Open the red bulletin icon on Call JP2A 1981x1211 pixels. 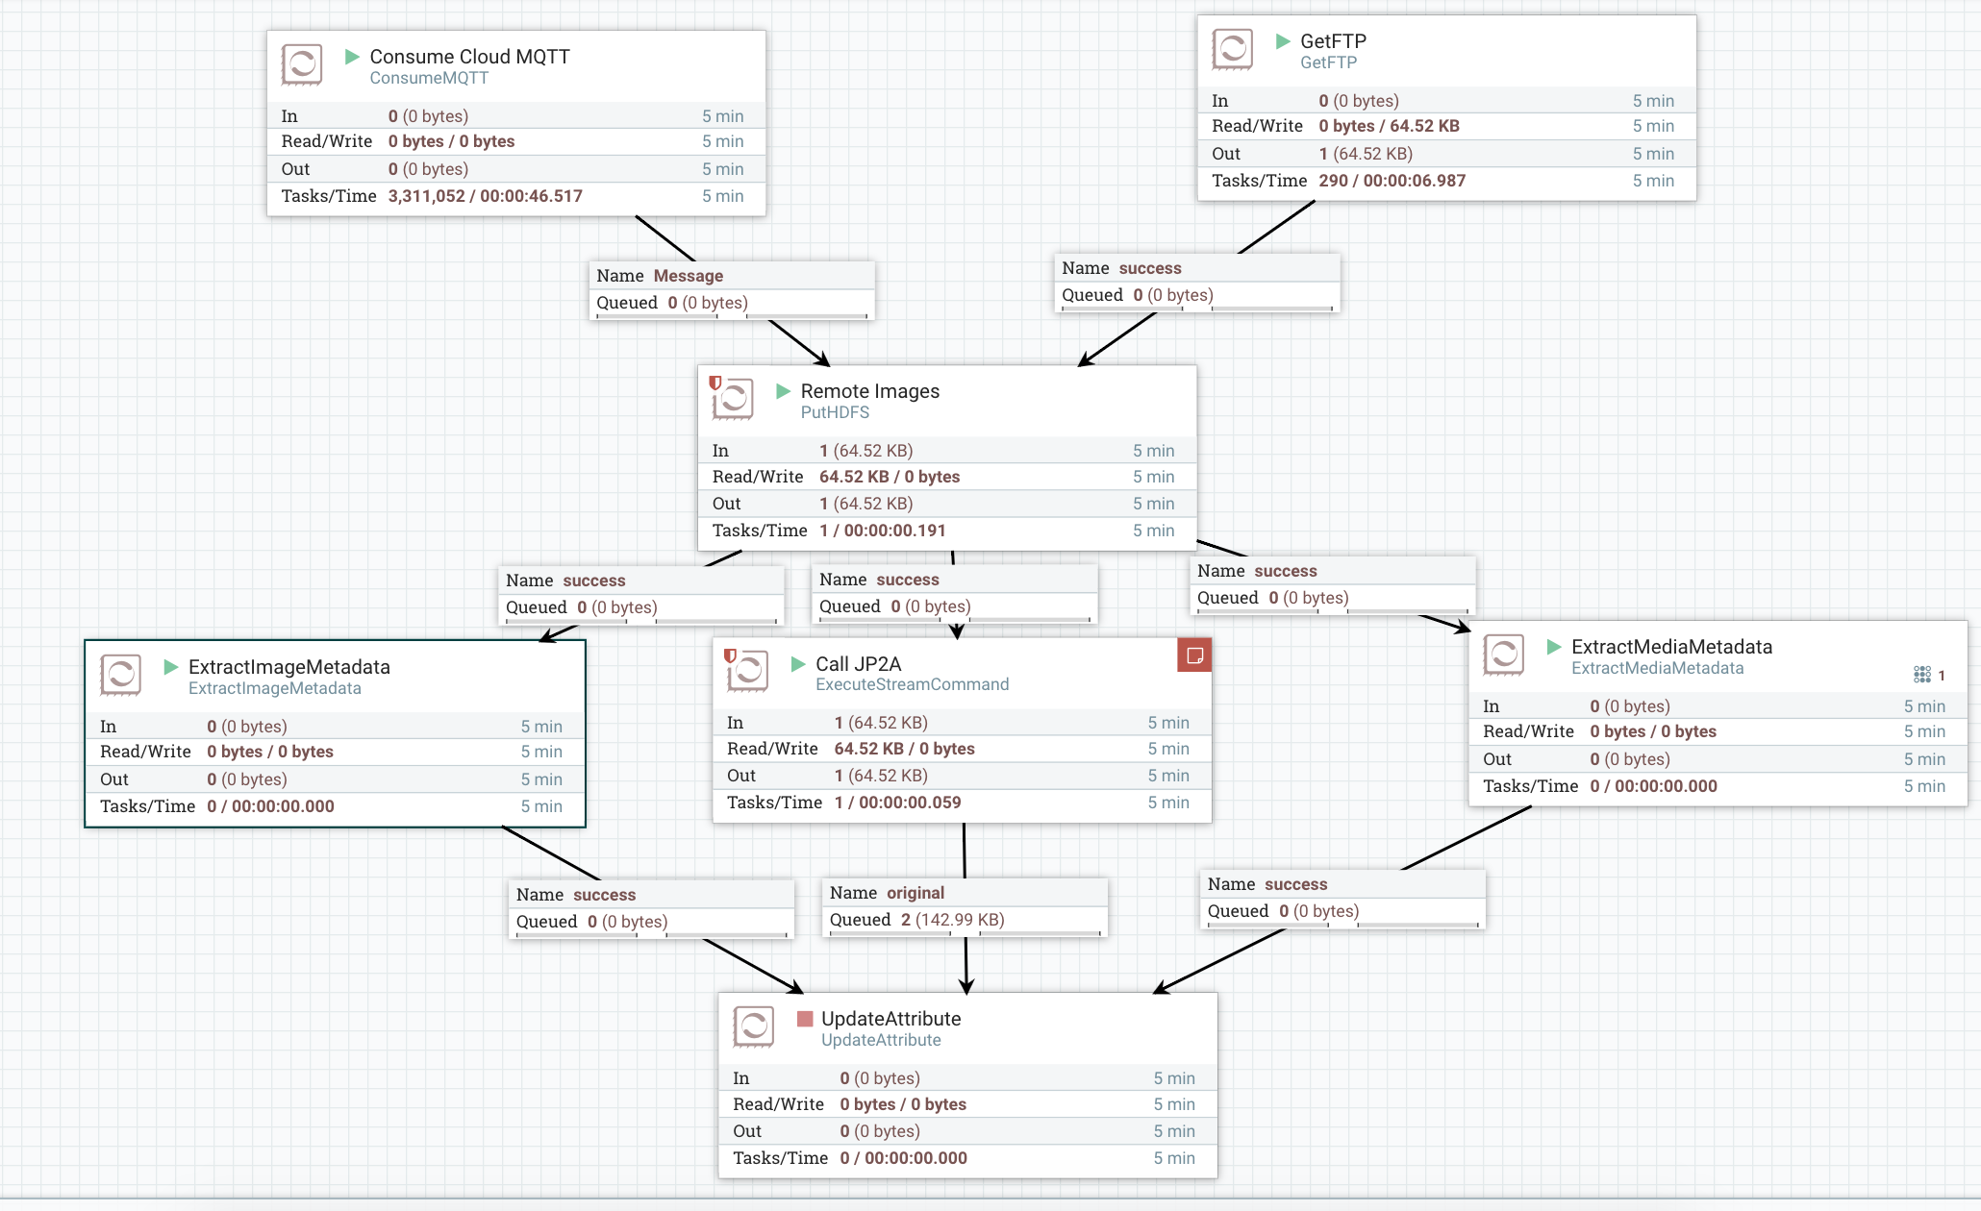1194,655
